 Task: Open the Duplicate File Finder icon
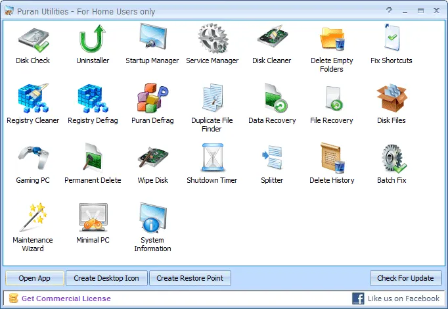[213, 97]
